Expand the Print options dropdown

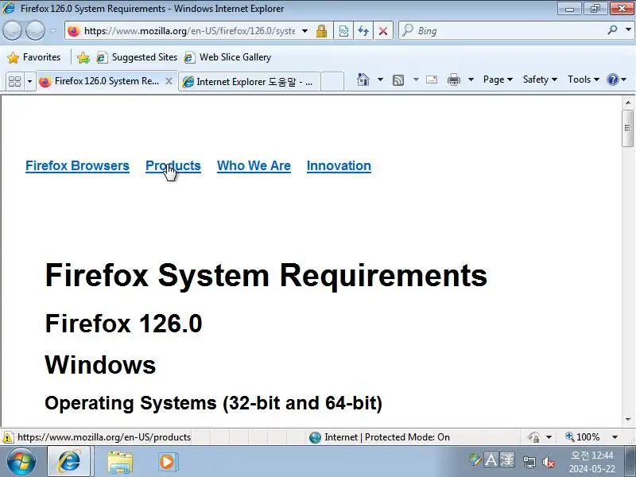(x=471, y=79)
